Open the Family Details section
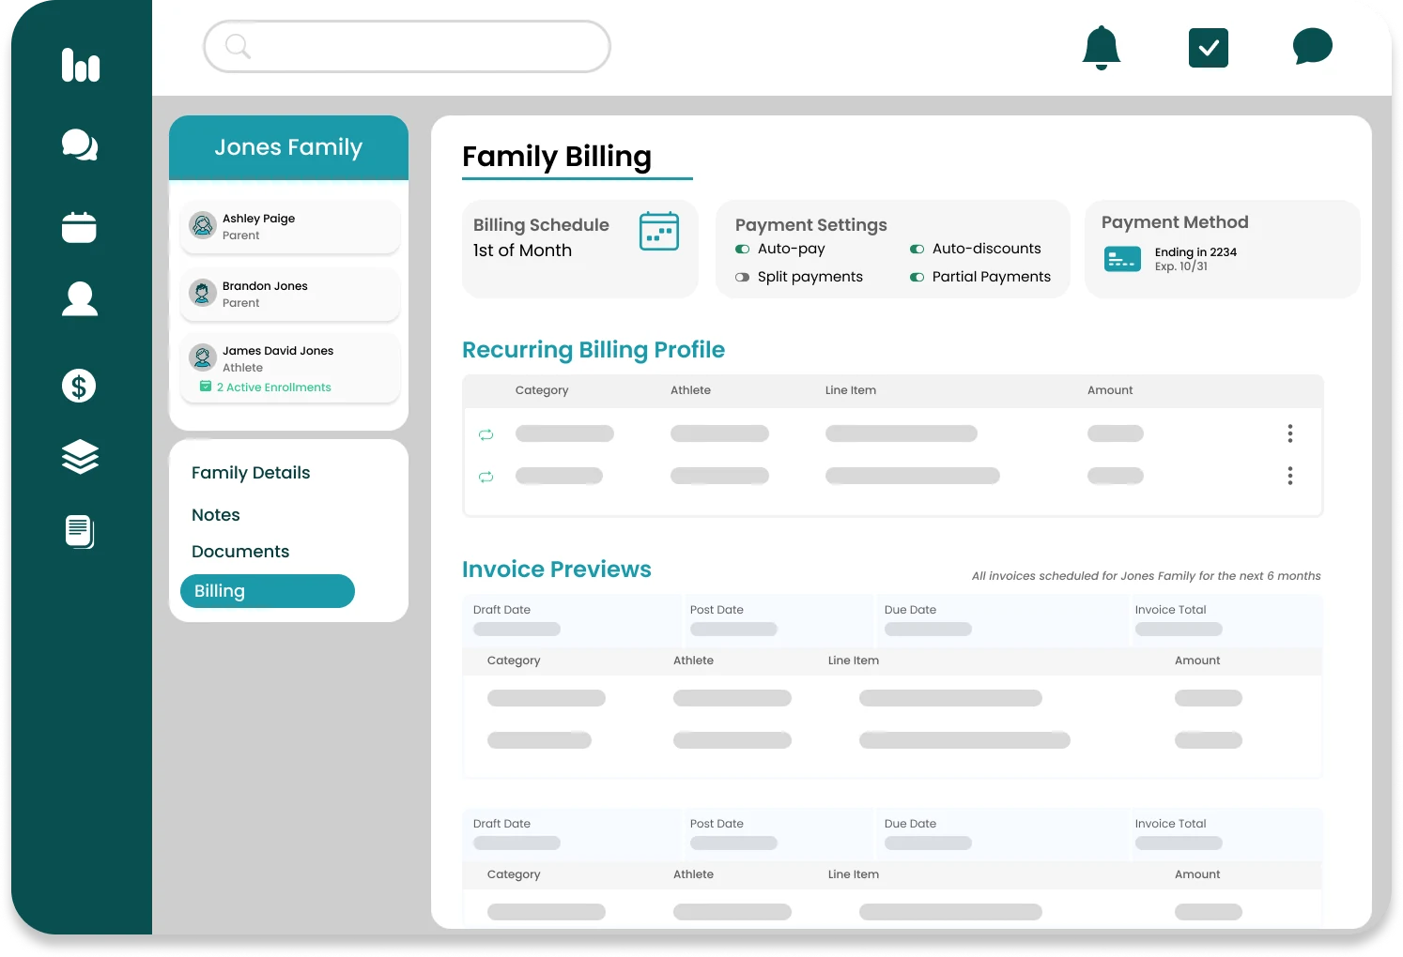 251,473
